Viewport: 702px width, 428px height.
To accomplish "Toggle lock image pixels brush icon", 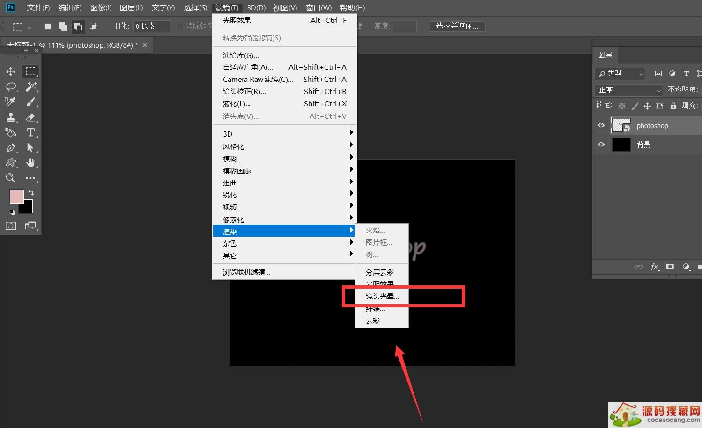I will [635, 106].
